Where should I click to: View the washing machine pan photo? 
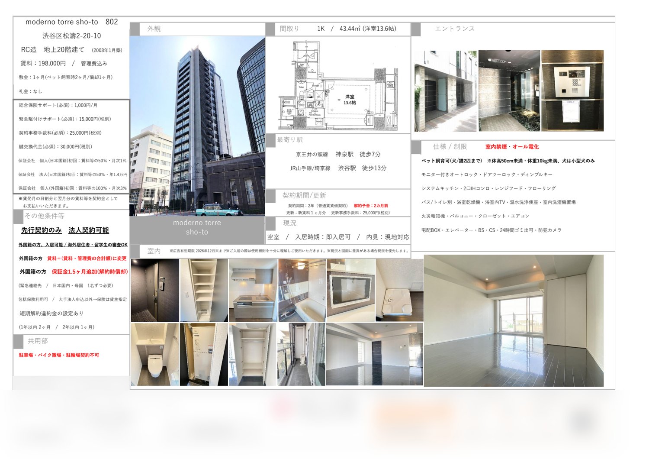click(399, 290)
